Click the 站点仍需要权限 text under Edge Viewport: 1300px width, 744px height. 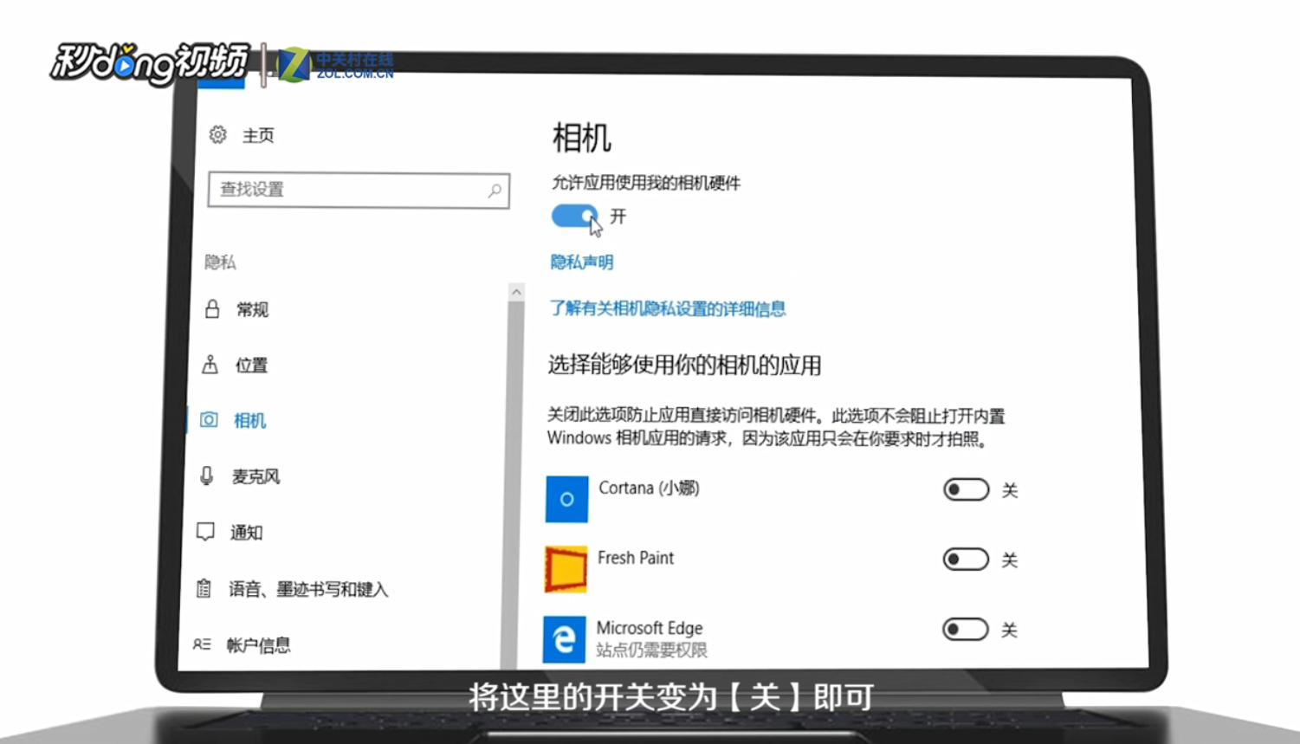[651, 650]
